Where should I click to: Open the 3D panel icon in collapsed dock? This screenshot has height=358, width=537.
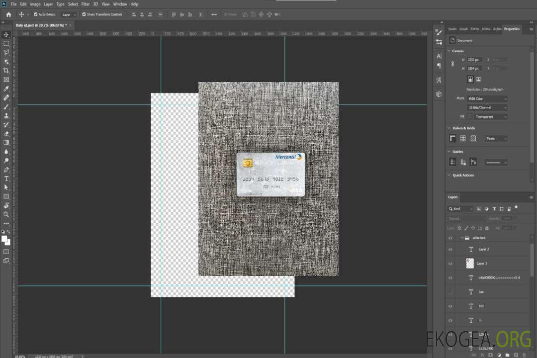pyautogui.click(x=439, y=94)
